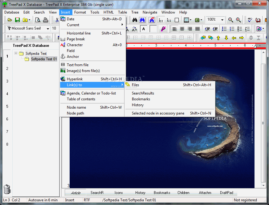Viewport: 269px width, 205px height.
Task: Toggle the second tree view button
Action: click(x=169, y=20)
